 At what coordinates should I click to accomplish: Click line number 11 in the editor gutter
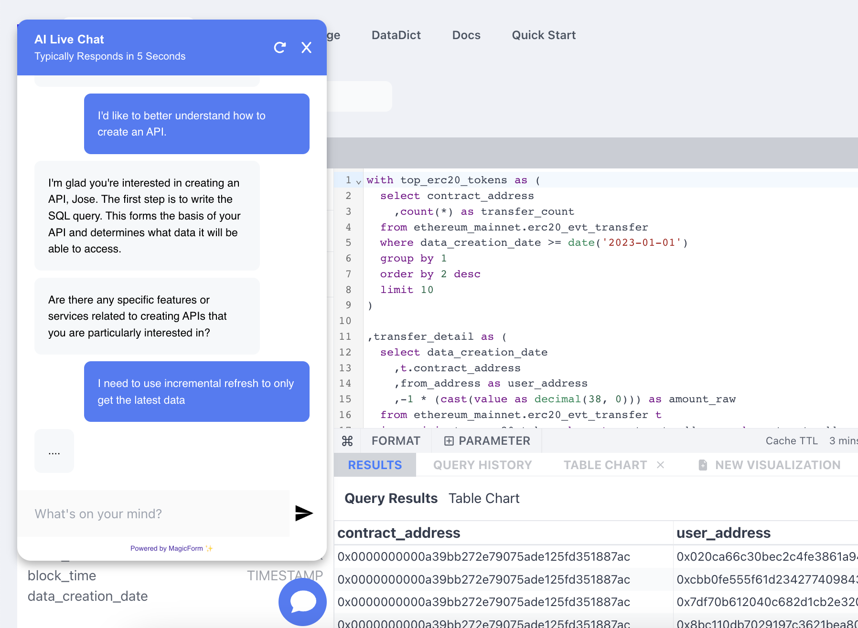[345, 336]
